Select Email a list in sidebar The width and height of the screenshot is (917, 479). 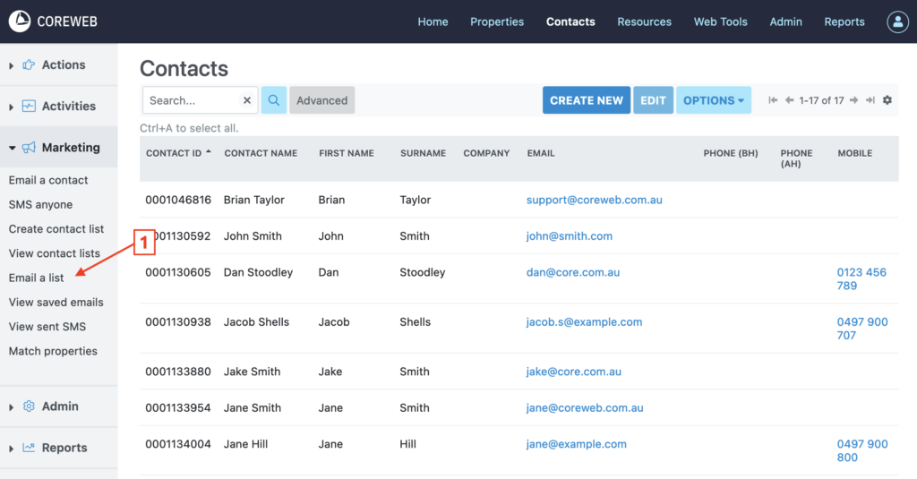tap(36, 278)
